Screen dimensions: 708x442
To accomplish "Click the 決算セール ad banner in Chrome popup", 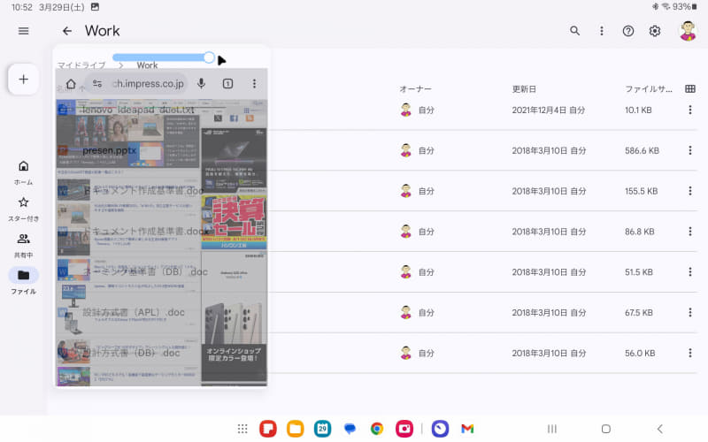I will (x=234, y=222).
